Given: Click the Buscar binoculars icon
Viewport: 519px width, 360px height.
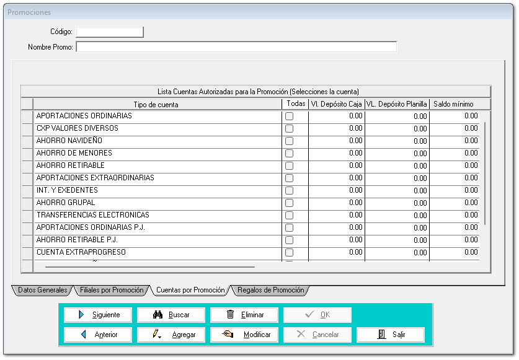Looking at the screenshot, I should click(157, 315).
